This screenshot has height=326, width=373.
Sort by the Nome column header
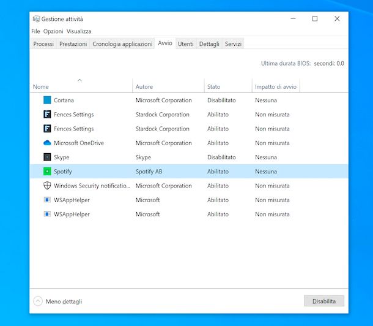tap(81, 86)
